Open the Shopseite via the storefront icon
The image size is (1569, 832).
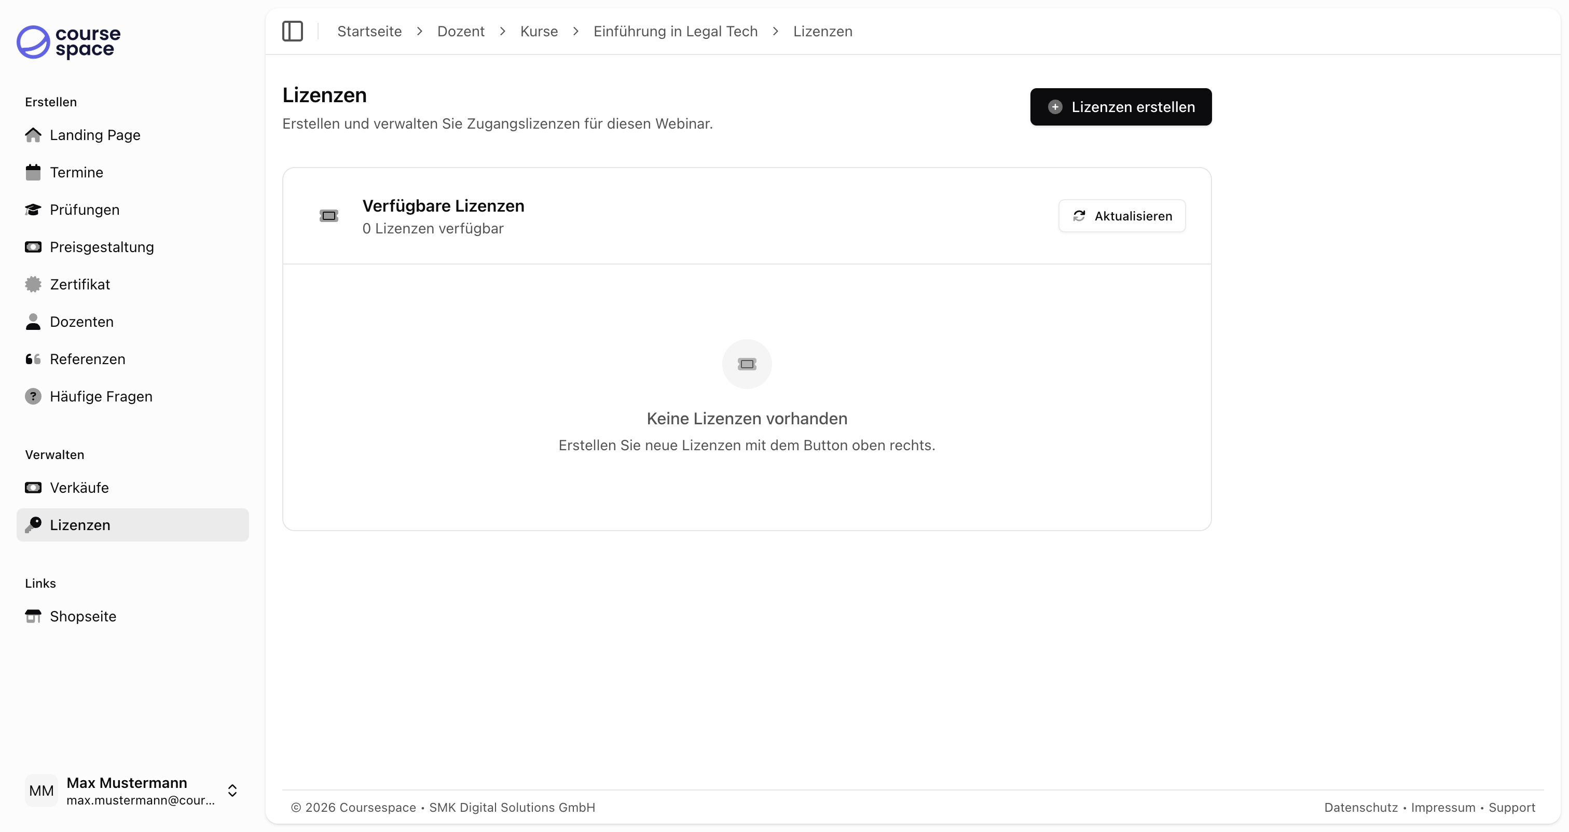33,616
